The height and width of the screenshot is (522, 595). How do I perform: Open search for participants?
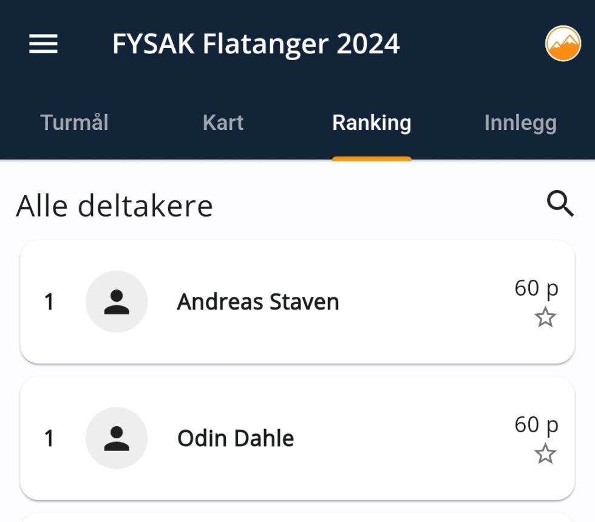(560, 205)
